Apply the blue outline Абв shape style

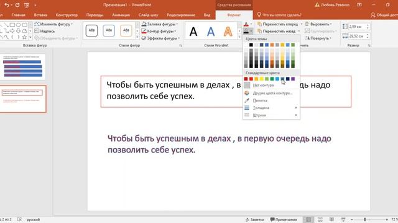coord(109,30)
